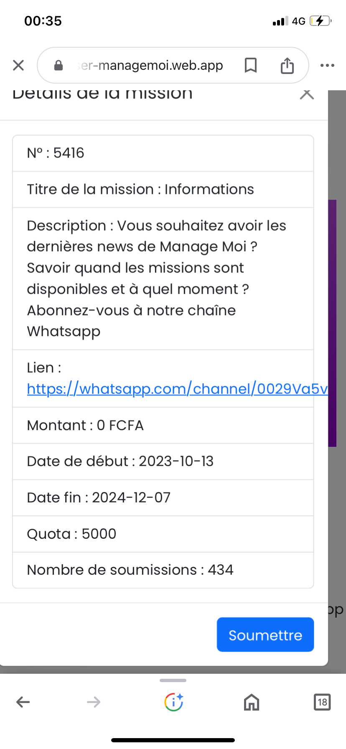
Task: Select the Quota 5000 row
Action: coord(163,534)
